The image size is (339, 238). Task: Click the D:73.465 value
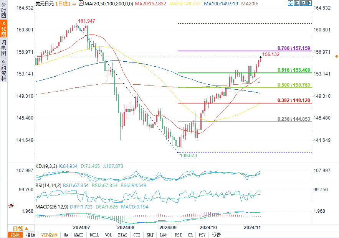click(90, 166)
